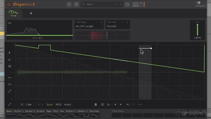Choose the falling ramp wave preset
Image resolution: width=211 pixels, height=119 pixels.
pyautogui.click(x=53, y=115)
